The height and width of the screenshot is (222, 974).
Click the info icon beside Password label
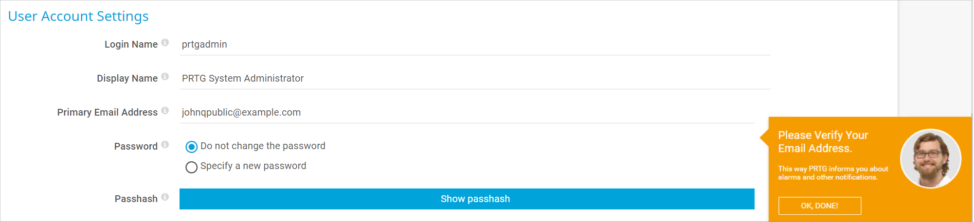[165, 145]
